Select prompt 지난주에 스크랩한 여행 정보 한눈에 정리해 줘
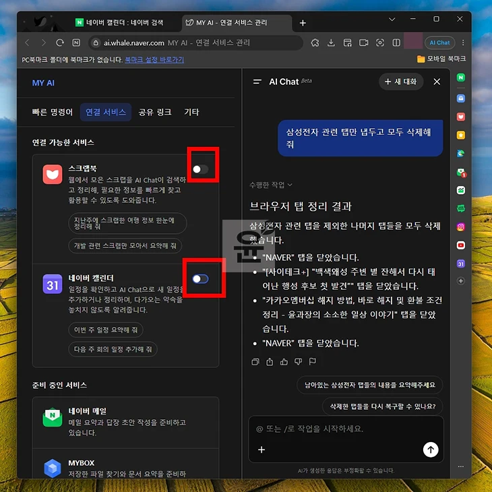The height and width of the screenshot is (492, 492). [x=127, y=223]
